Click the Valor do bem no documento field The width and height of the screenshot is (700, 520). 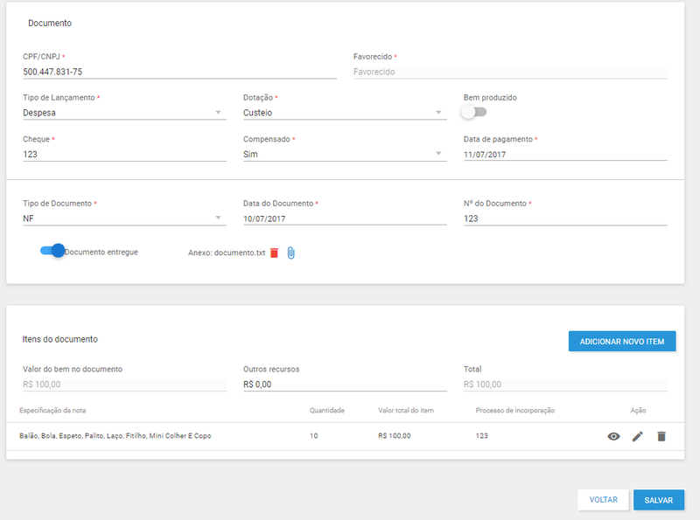124,385
